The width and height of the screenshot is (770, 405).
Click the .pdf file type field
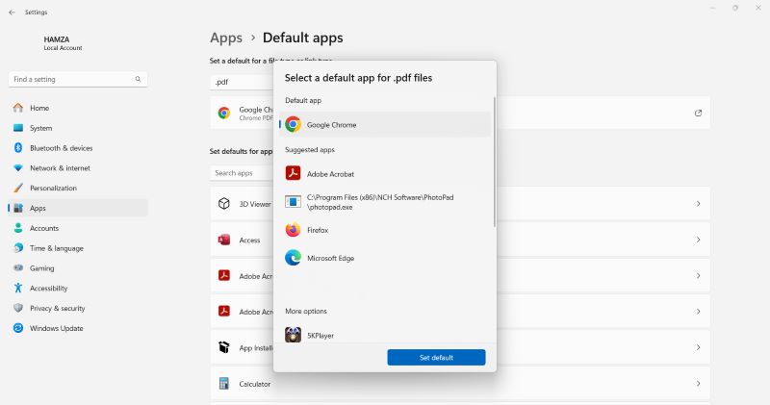(x=243, y=82)
